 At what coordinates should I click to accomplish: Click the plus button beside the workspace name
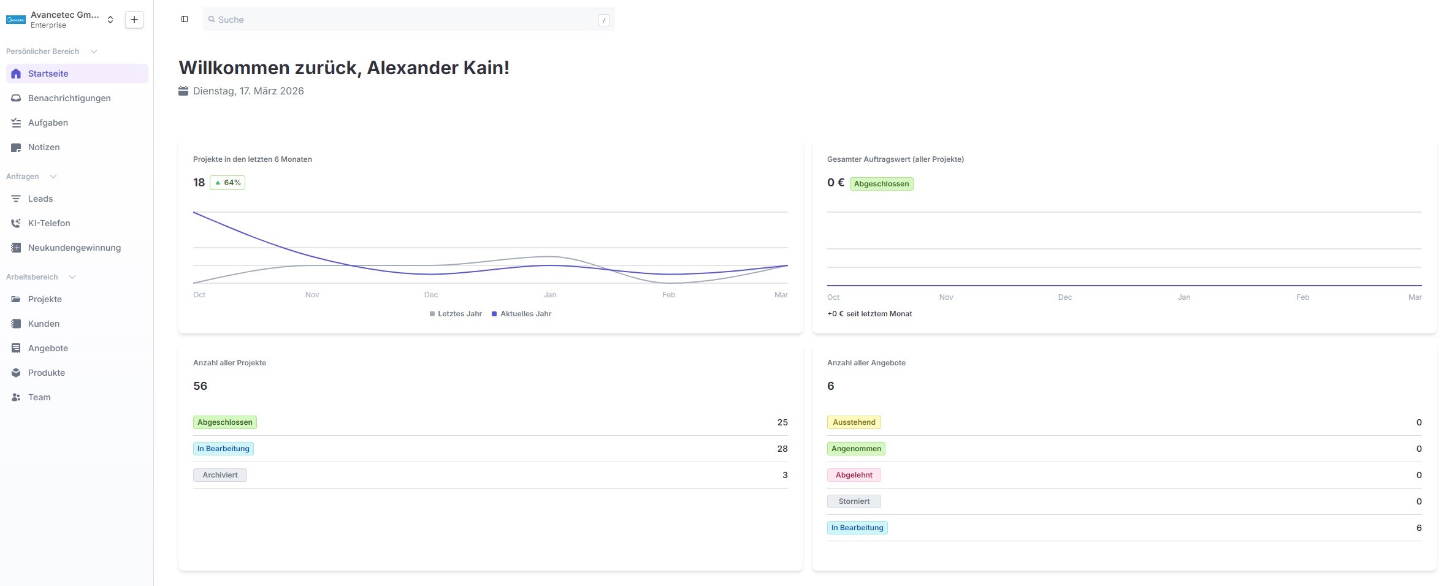(134, 20)
